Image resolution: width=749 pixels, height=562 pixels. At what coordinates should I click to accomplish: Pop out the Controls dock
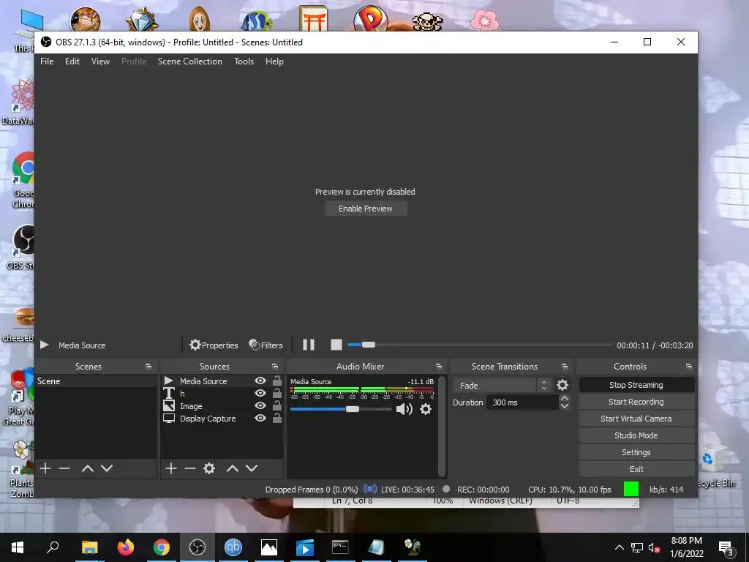[x=689, y=367]
